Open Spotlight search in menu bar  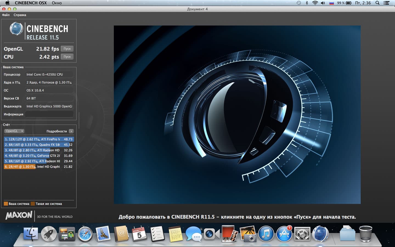pyautogui.click(x=377, y=3)
